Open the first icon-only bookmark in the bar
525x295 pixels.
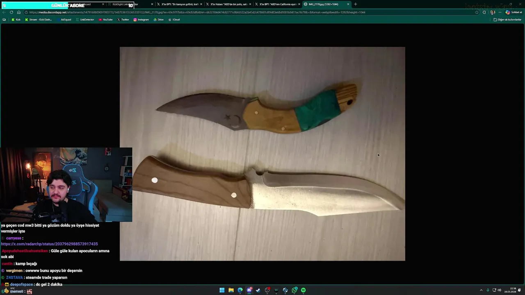click(4, 20)
